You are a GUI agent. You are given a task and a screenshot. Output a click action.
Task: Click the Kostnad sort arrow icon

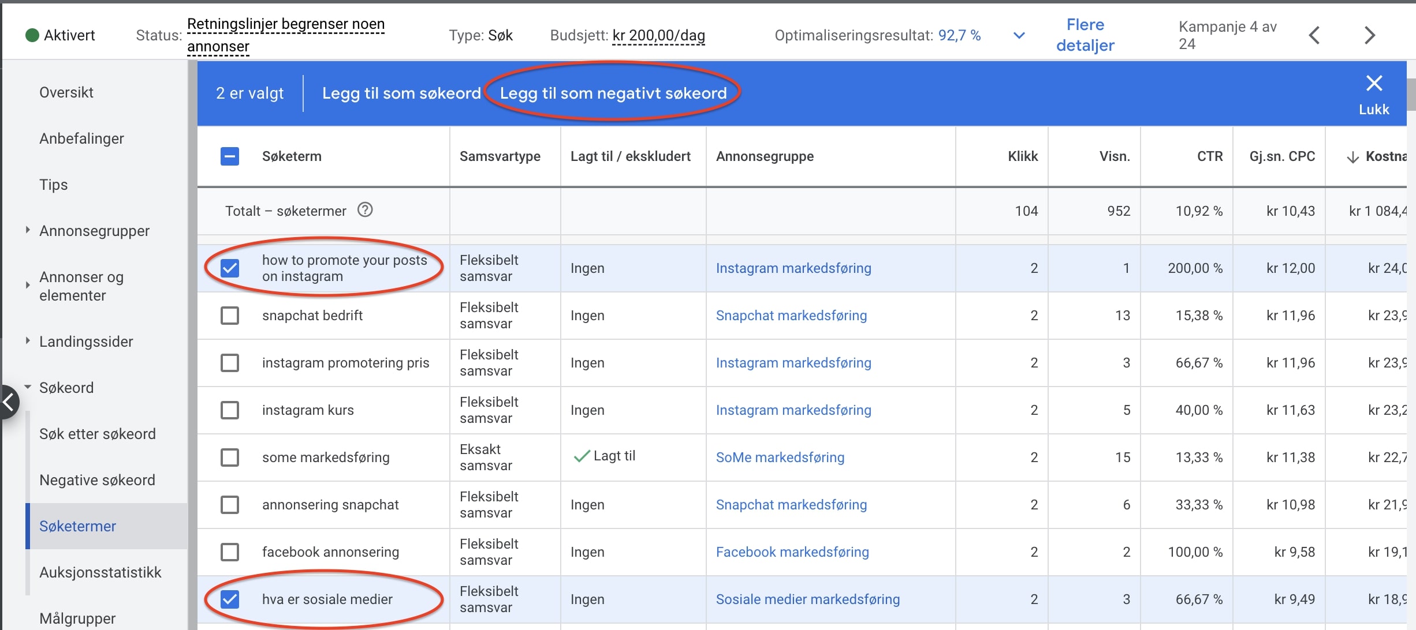click(1352, 157)
